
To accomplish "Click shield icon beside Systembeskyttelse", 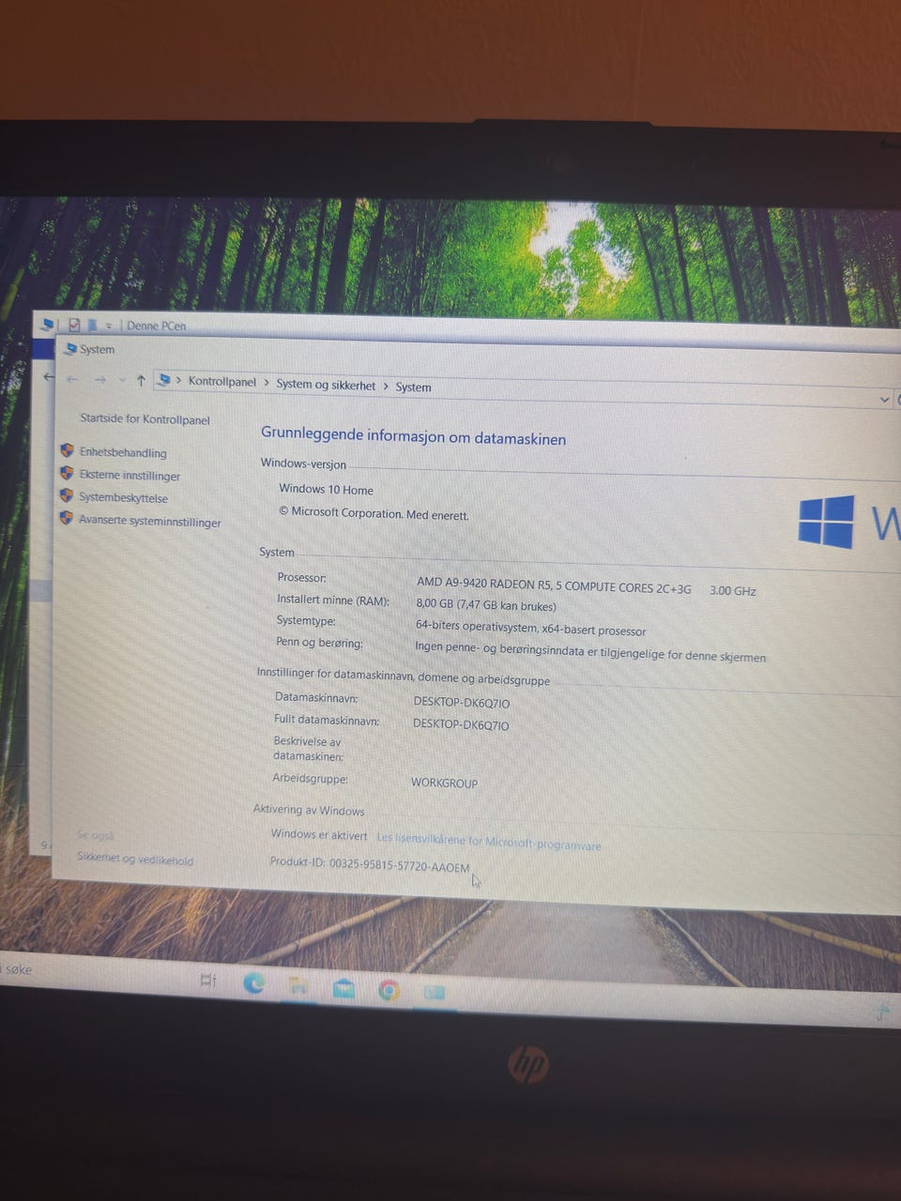I will click(67, 495).
